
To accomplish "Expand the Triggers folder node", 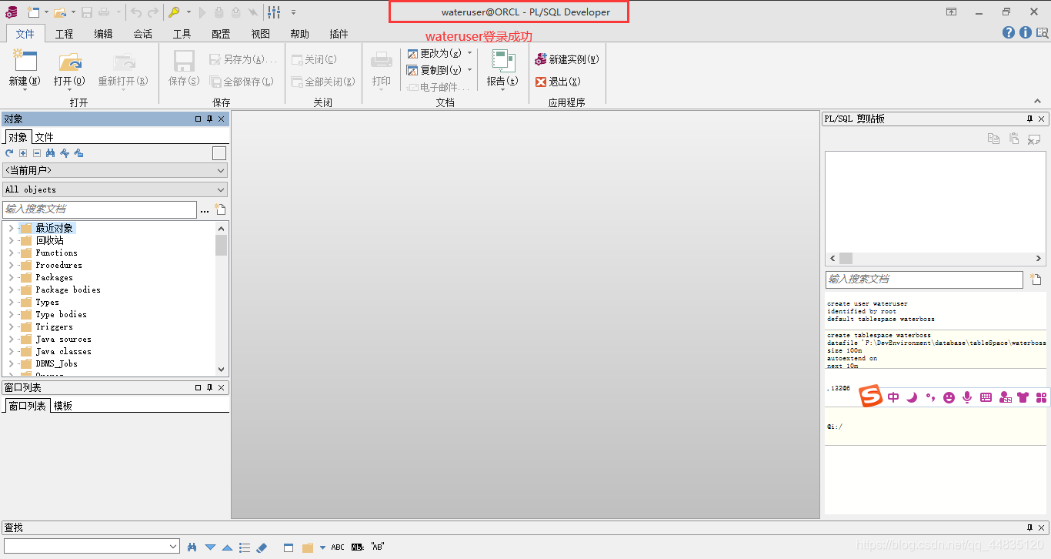I will pyautogui.click(x=11, y=327).
